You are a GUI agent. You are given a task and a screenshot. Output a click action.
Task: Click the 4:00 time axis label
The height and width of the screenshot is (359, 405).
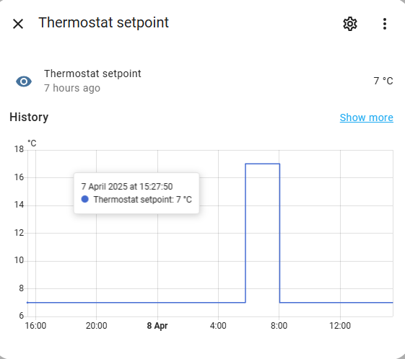coord(218,326)
